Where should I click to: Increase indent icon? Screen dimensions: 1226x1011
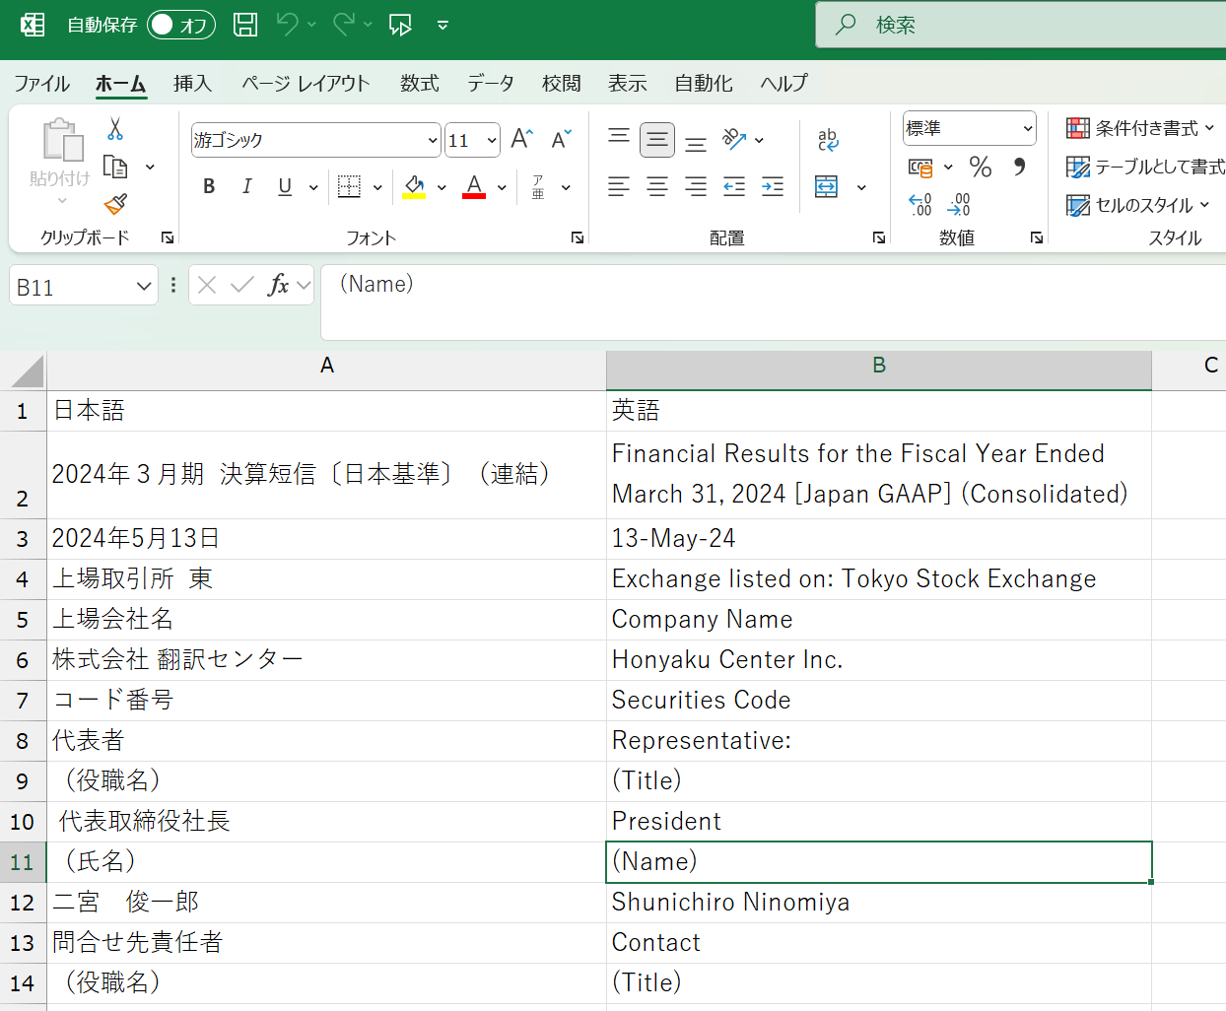click(773, 186)
